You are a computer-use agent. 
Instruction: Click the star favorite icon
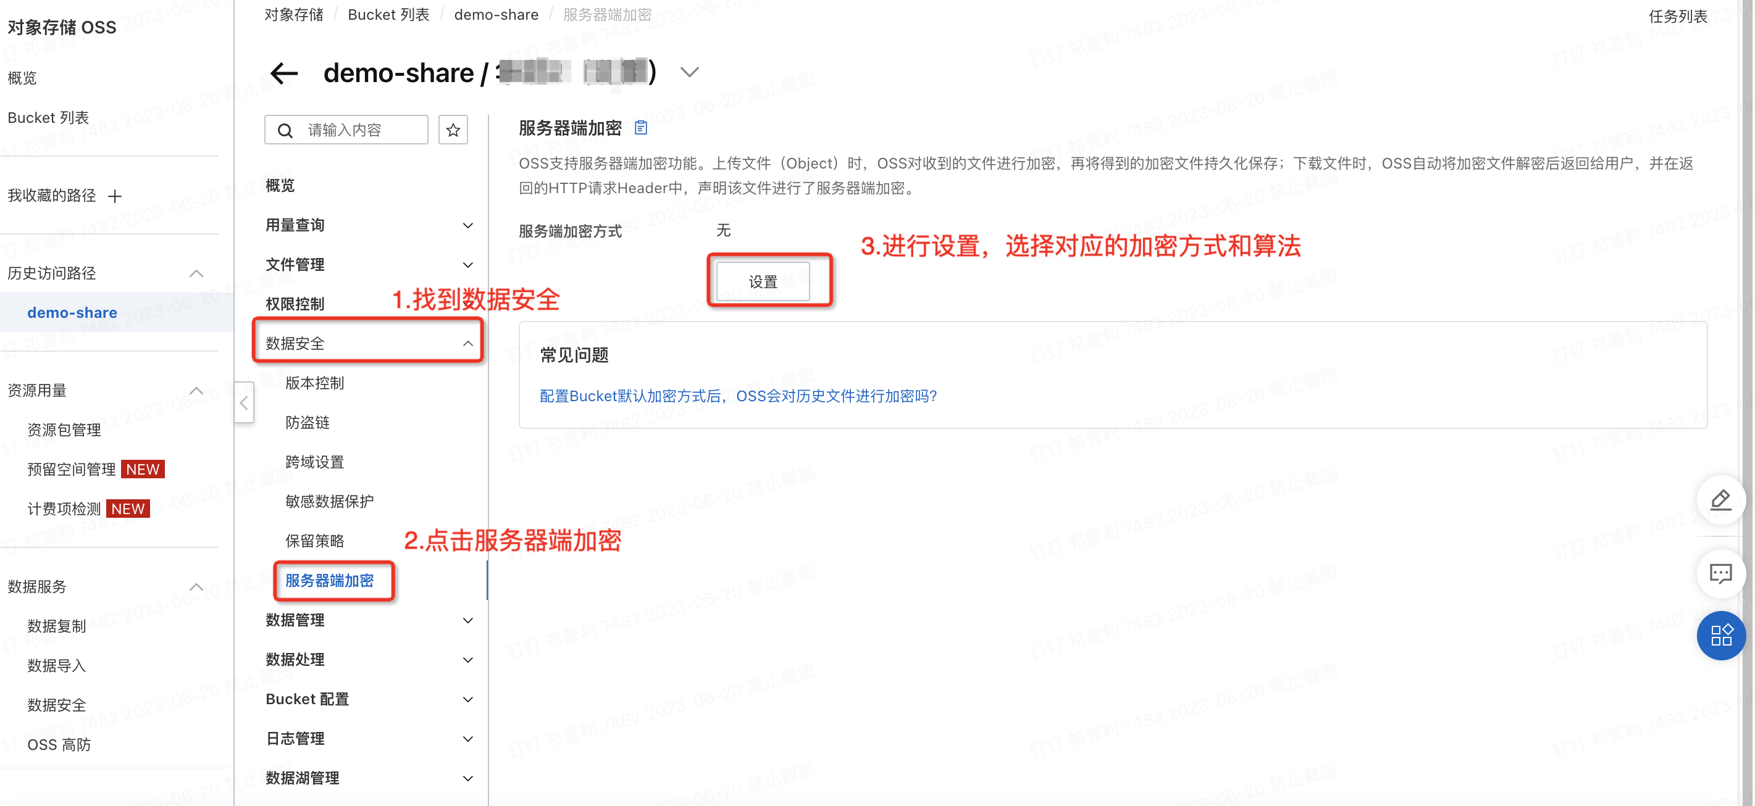point(453,130)
